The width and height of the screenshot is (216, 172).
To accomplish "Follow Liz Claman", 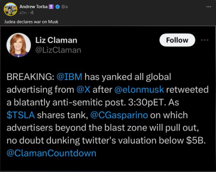I will (x=177, y=40).
